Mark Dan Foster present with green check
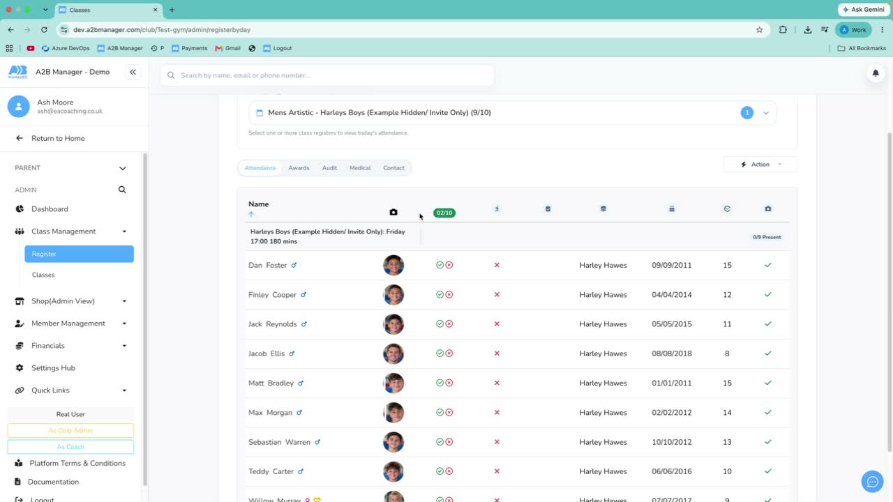This screenshot has width=893, height=502. click(x=440, y=265)
